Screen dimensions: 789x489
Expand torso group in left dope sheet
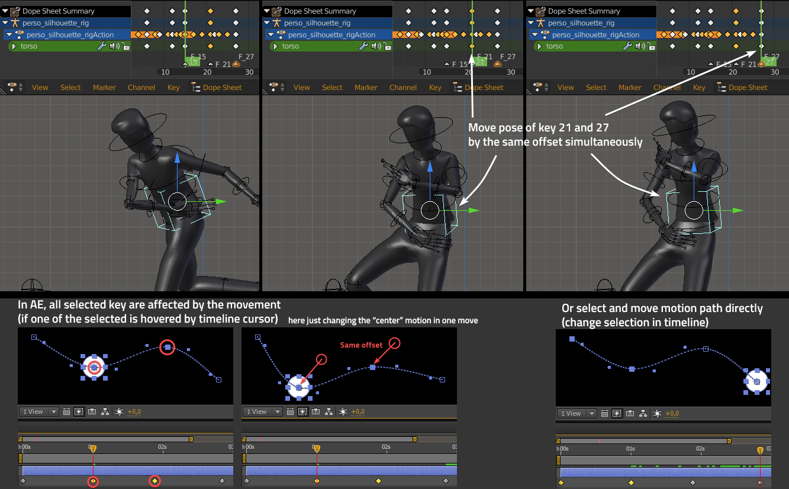pyautogui.click(x=13, y=46)
